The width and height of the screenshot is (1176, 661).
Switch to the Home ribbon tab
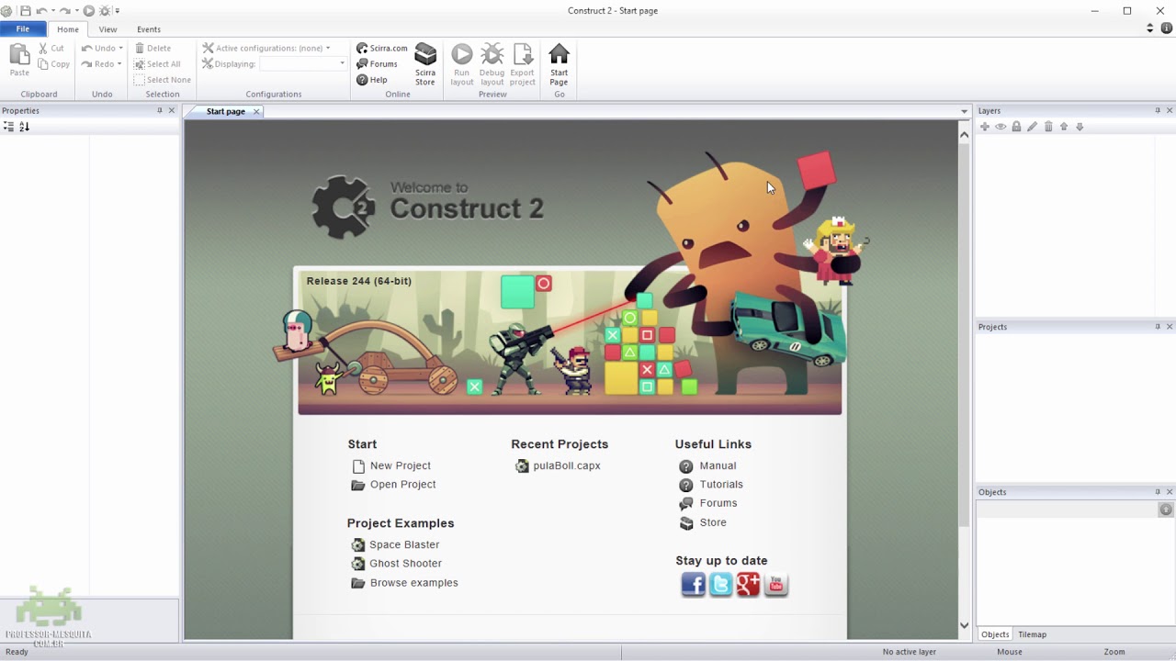click(x=68, y=29)
